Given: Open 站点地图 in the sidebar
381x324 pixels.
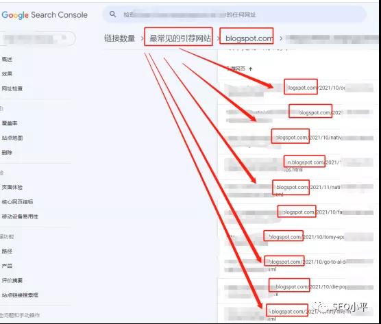Looking at the screenshot, I should pyautogui.click(x=12, y=138).
